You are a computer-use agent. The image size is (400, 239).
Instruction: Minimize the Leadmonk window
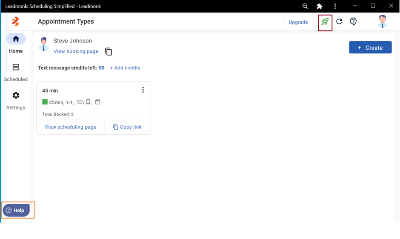[355, 6]
